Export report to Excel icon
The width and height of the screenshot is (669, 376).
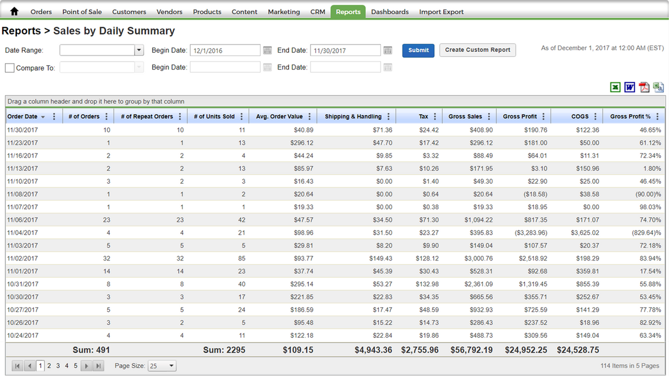(616, 87)
